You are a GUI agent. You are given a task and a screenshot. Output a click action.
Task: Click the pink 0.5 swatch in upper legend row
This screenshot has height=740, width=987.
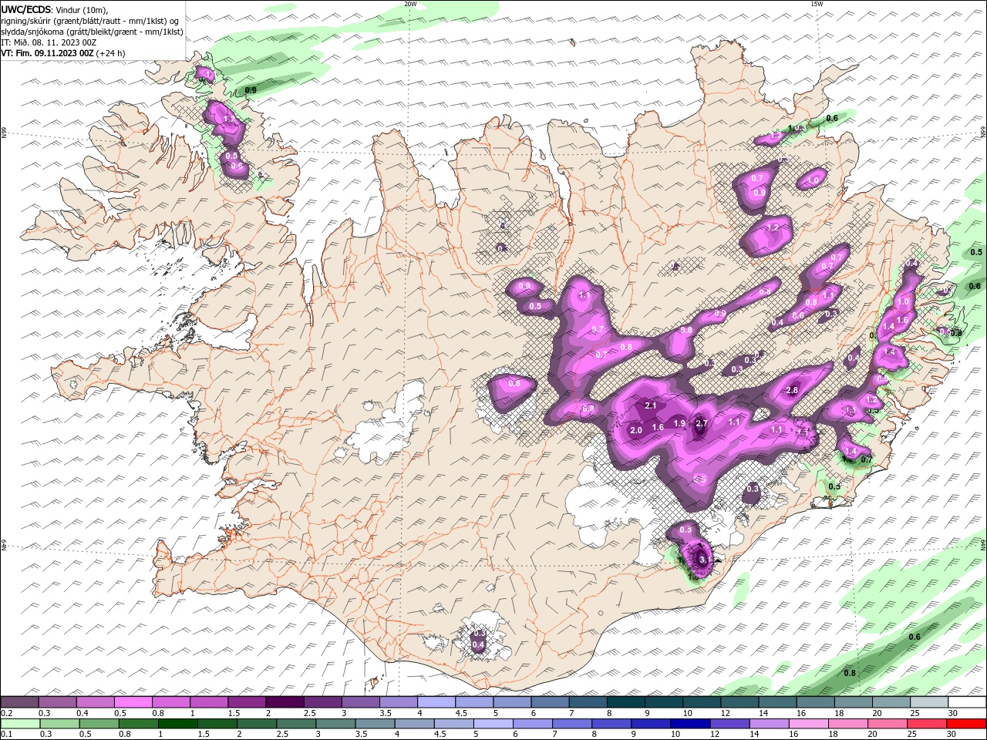pyautogui.click(x=133, y=702)
